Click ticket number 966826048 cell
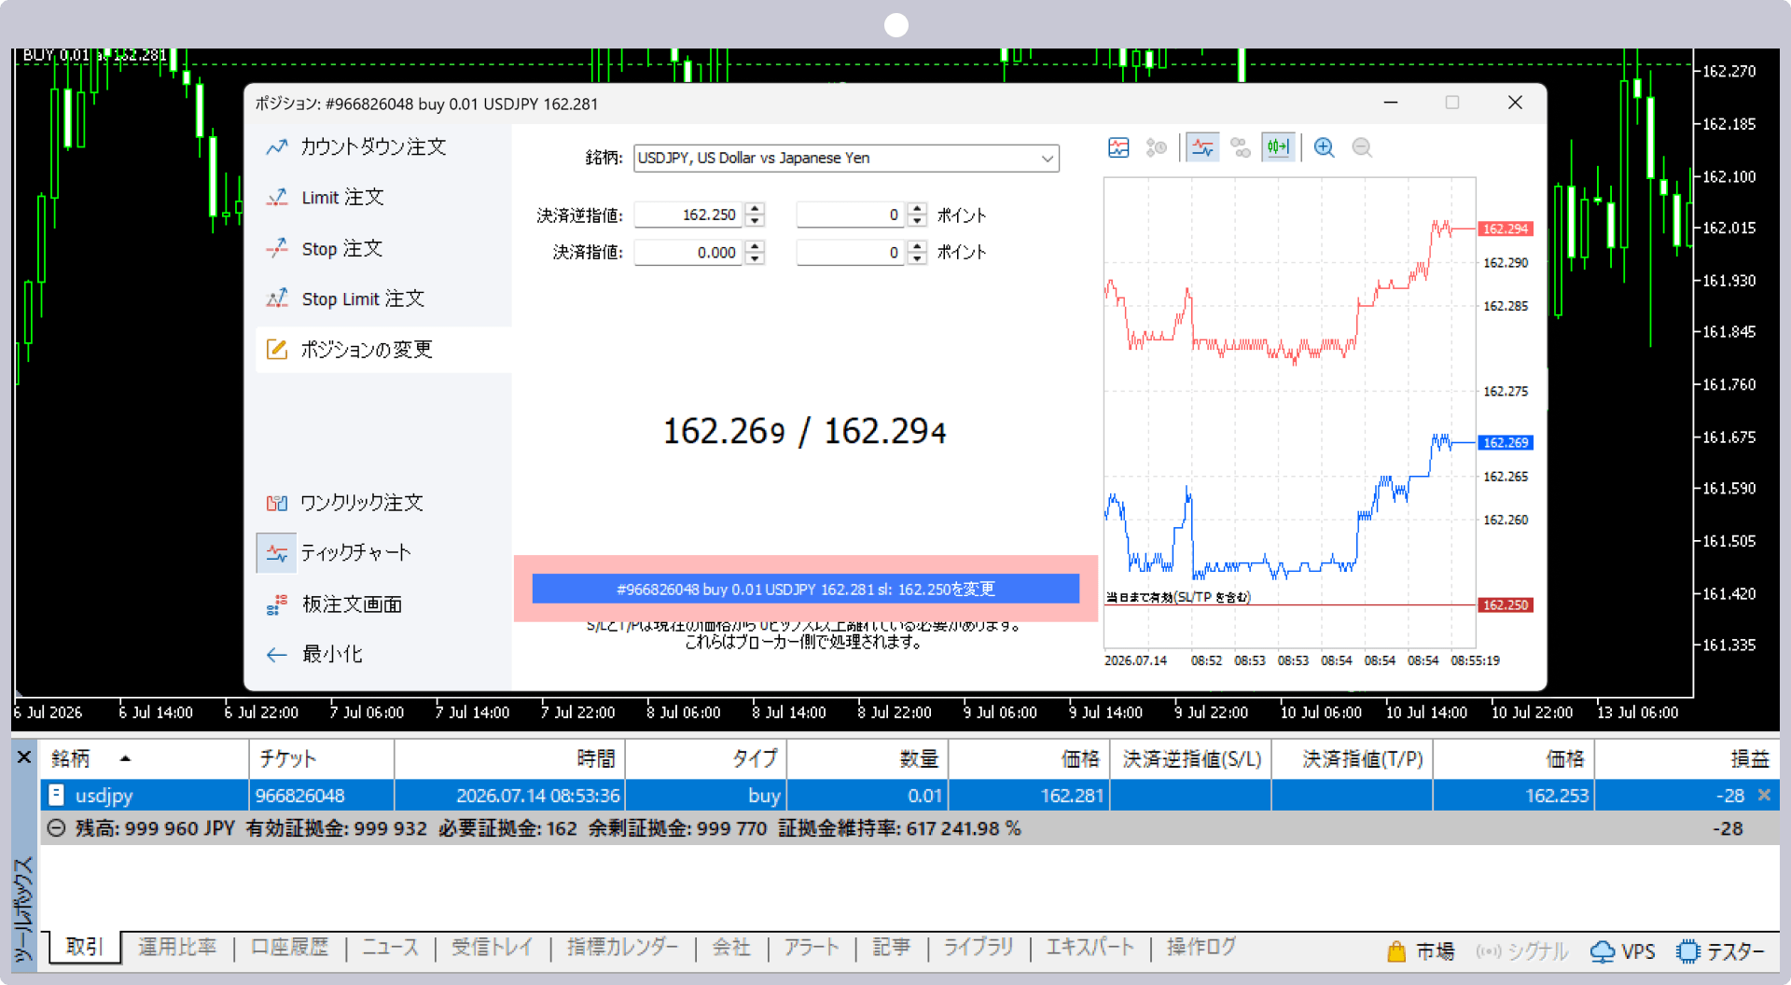The width and height of the screenshot is (1791, 985). click(x=322, y=796)
